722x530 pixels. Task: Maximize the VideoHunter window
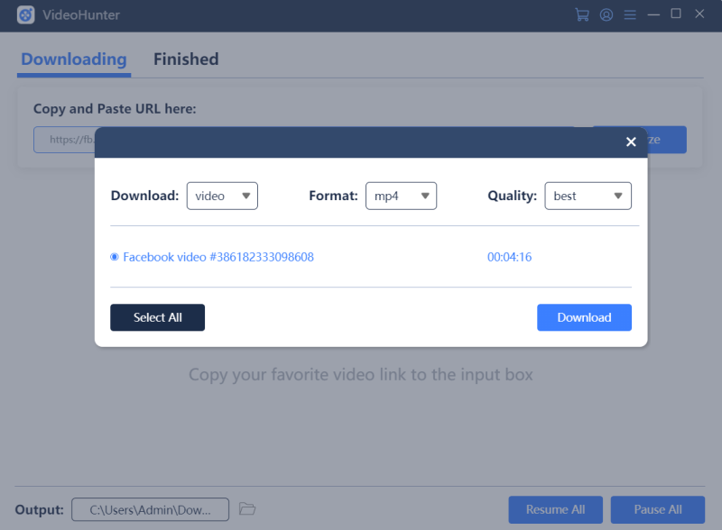coord(676,14)
